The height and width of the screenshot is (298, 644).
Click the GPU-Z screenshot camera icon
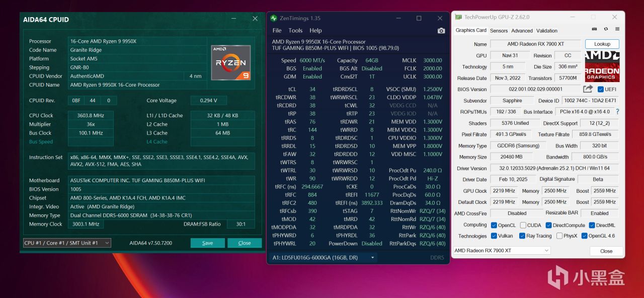point(594,30)
